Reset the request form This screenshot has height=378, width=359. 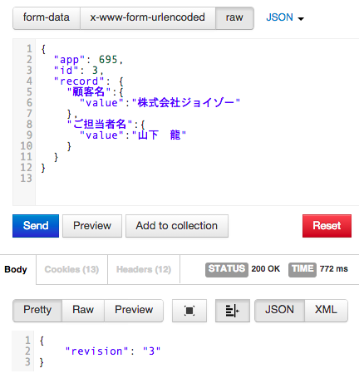pos(327,226)
